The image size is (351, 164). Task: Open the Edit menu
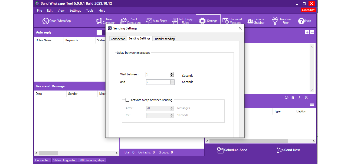[x=50, y=11]
